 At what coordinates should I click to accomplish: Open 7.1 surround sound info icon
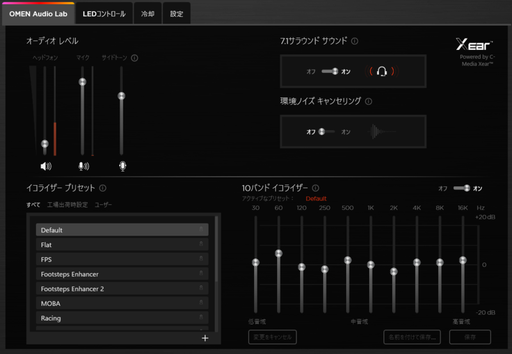coord(355,41)
